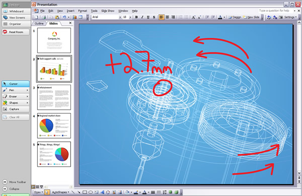The image size is (302, 196).
Task: Toggle Bold formatting
Action: tap(136, 17)
